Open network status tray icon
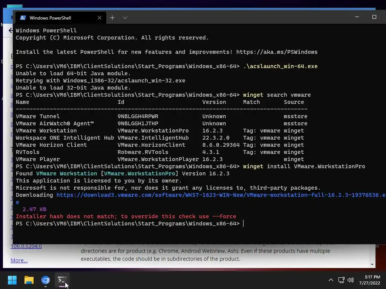 click(x=341, y=280)
